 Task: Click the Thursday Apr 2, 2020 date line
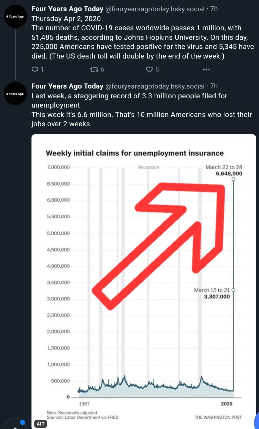(66, 19)
